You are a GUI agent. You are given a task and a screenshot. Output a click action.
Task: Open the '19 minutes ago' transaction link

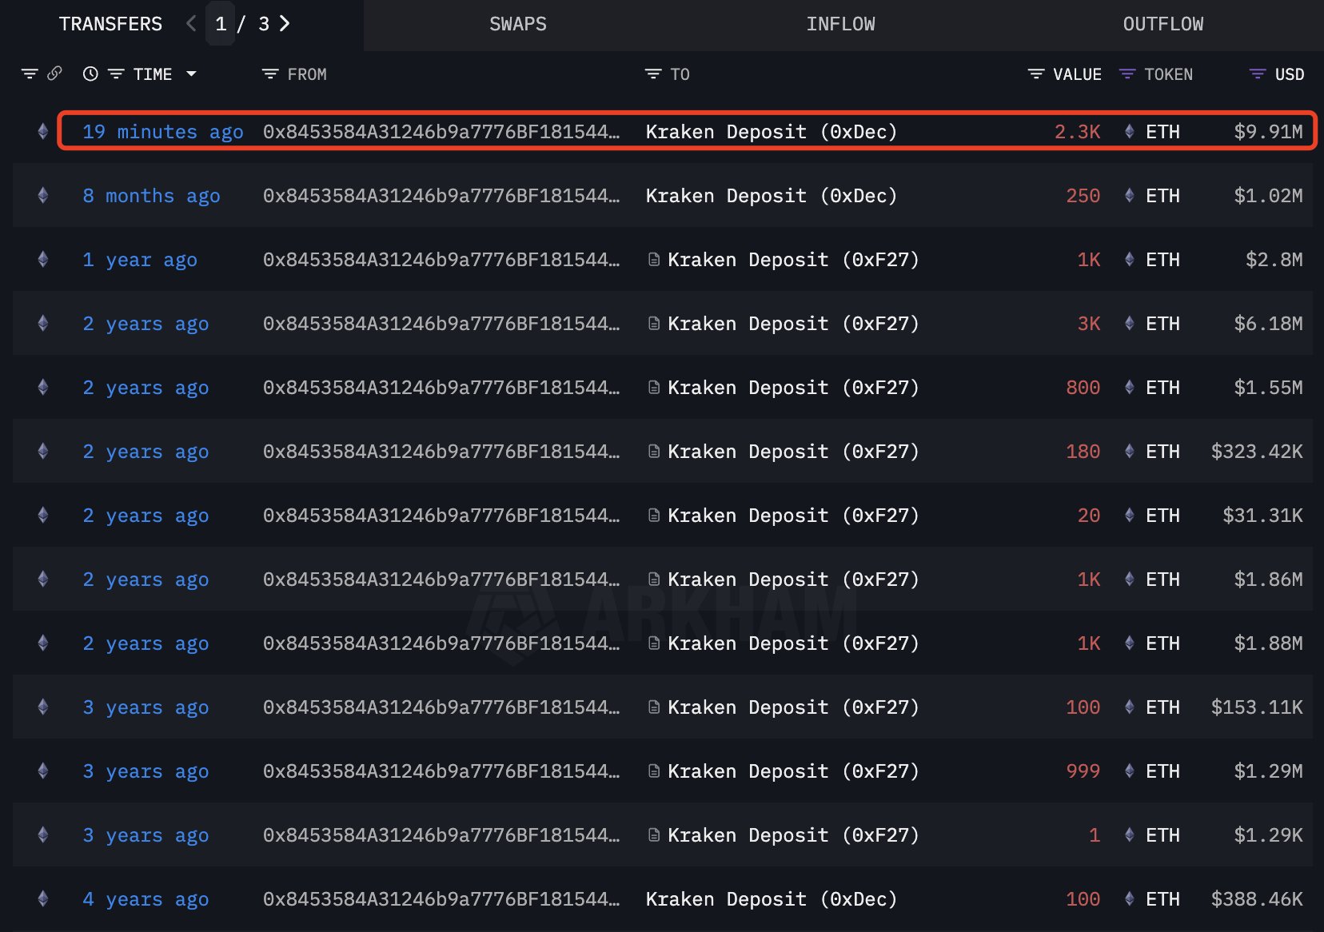click(x=163, y=132)
